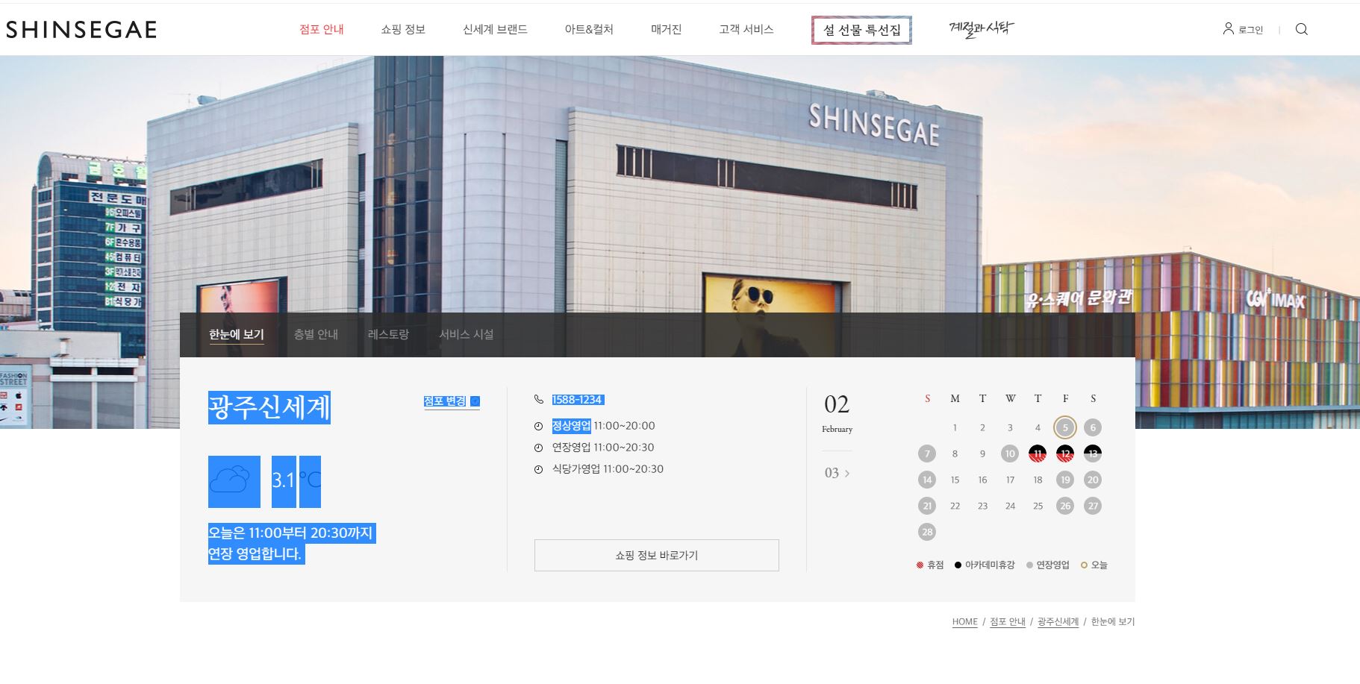Select date 12 on the calendar

pos(1065,454)
